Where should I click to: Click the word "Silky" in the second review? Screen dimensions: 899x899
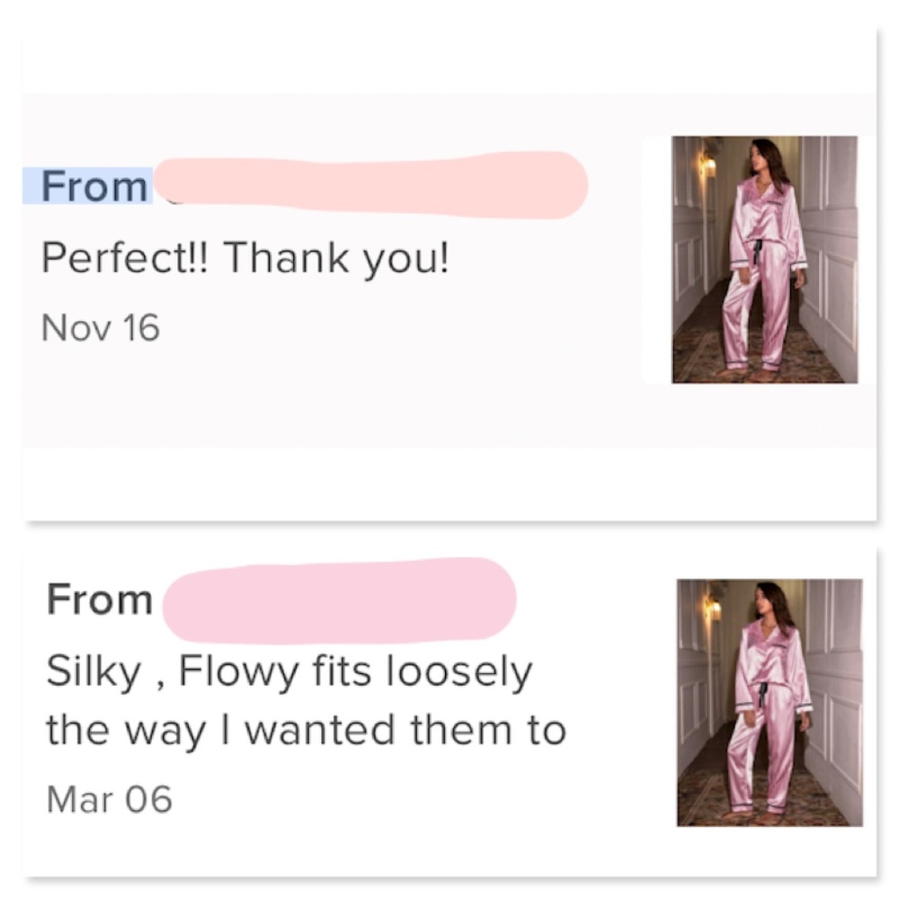[x=90, y=673]
